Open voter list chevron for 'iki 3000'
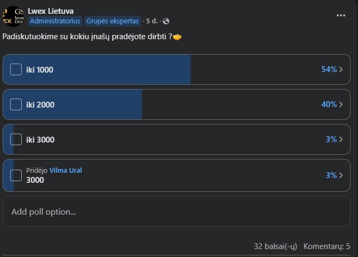Image resolution: width=358 pixels, height=257 pixels. pos(341,139)
